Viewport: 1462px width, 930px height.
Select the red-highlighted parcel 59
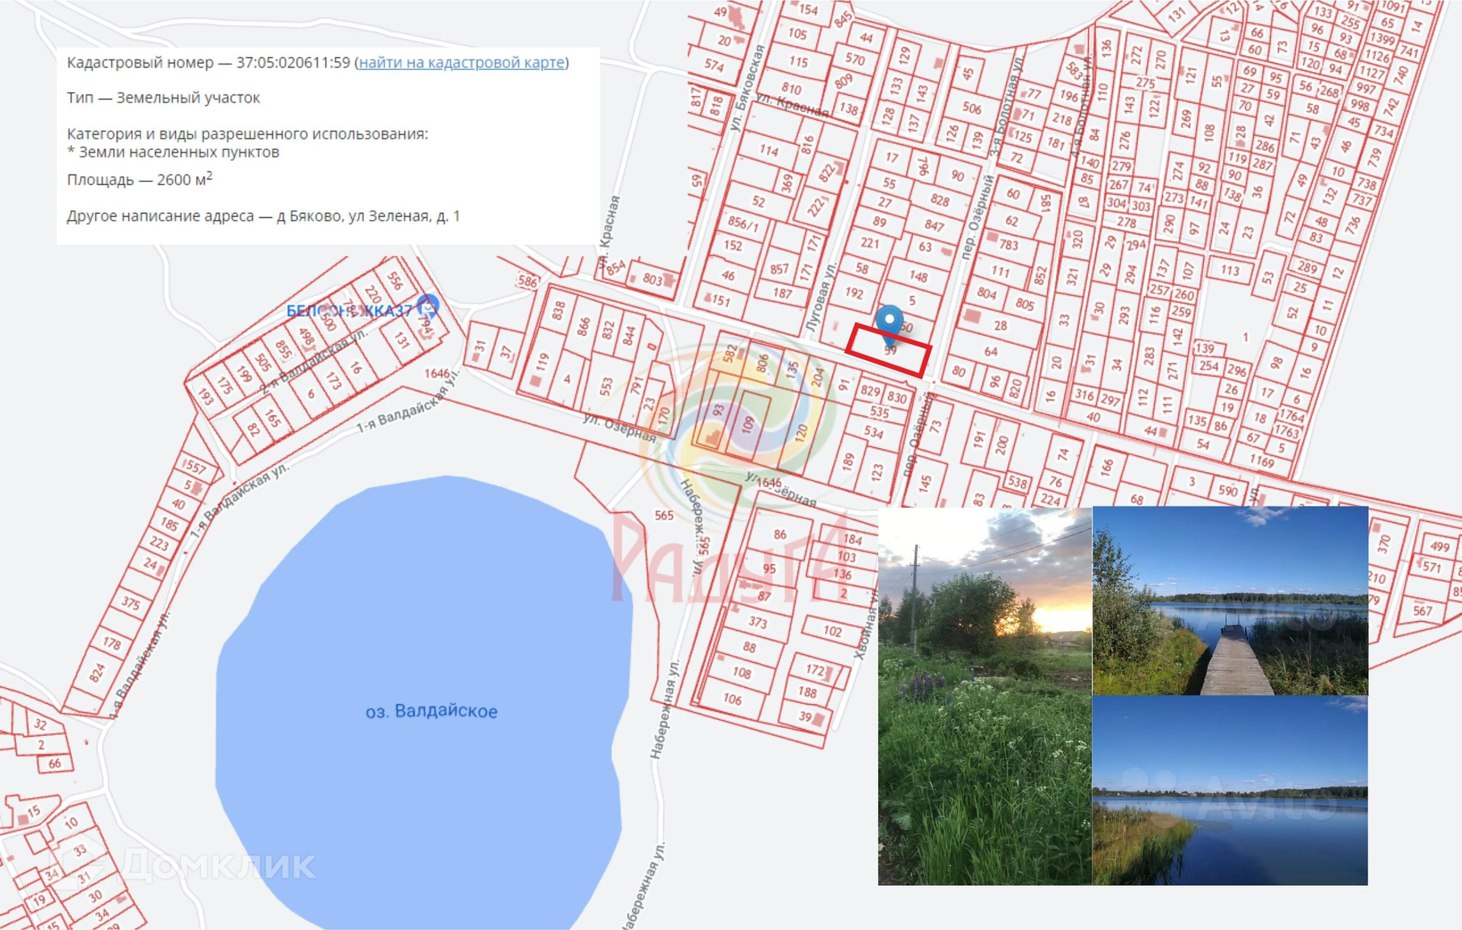pyautogui.click(x=889, y=350)
